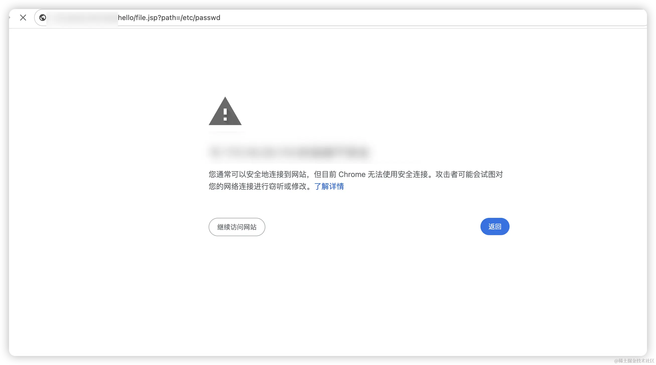
Task: Click first line of the warning paragraph
Action: click(356, 174)
